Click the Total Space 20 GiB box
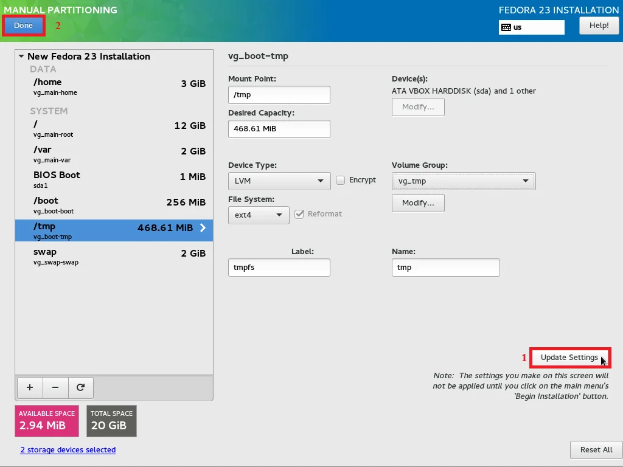 pyautogui.click(x=112, y=421)
